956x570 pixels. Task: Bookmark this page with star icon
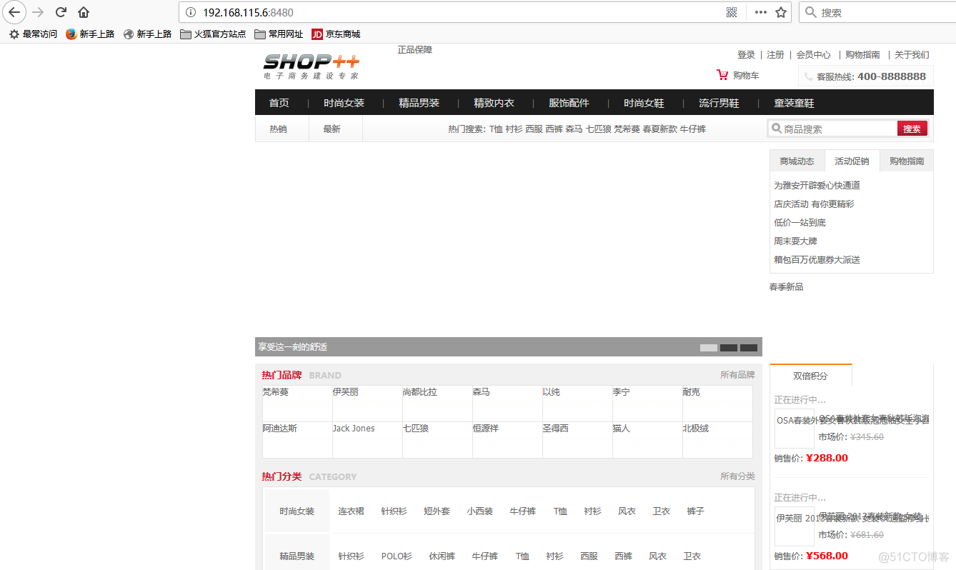click(x=781, y=12)
